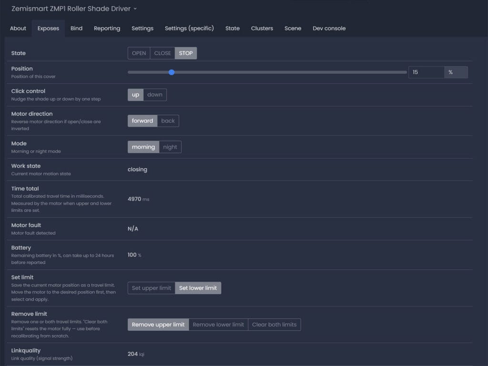
Task: Switch mode to night
Action: [170, 147]
